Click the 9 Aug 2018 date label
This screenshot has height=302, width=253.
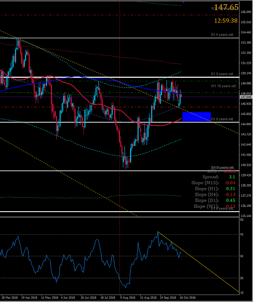click(128, 298)
